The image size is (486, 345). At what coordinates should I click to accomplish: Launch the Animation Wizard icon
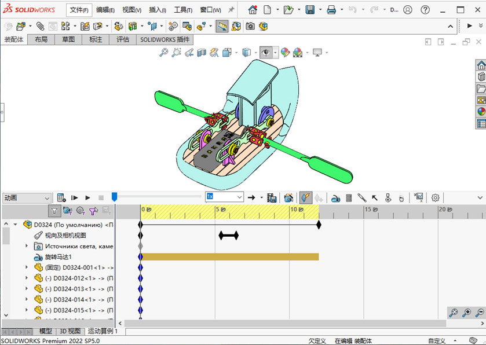point(288,197)
